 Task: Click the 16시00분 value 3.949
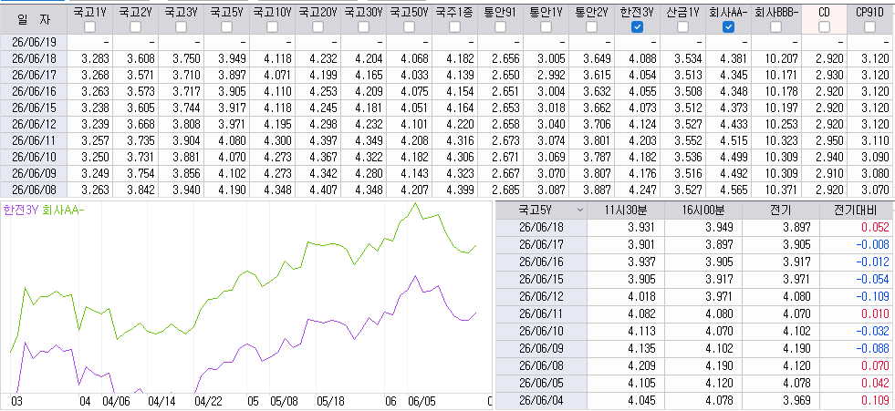pos(721,227)
